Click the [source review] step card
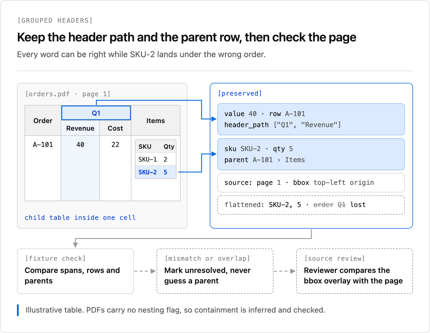The height and width of the screenshot is (333, 430). click(x=355, y=271)
